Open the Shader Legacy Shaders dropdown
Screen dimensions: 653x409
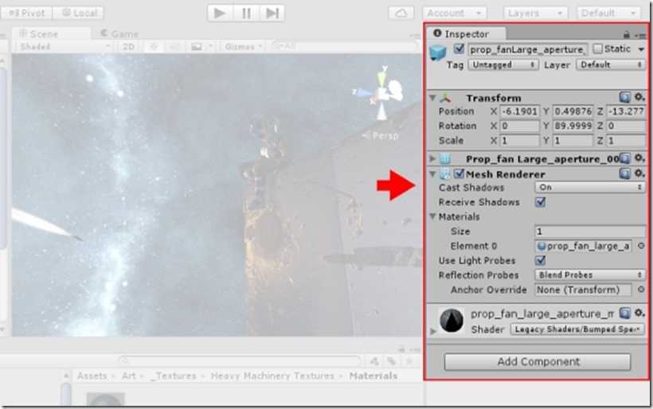pyautogui.click(x=577, y=329)
